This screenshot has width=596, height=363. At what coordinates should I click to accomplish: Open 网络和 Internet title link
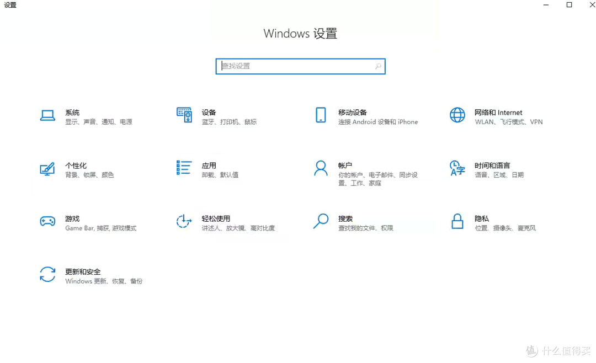[x=498, y=113]
